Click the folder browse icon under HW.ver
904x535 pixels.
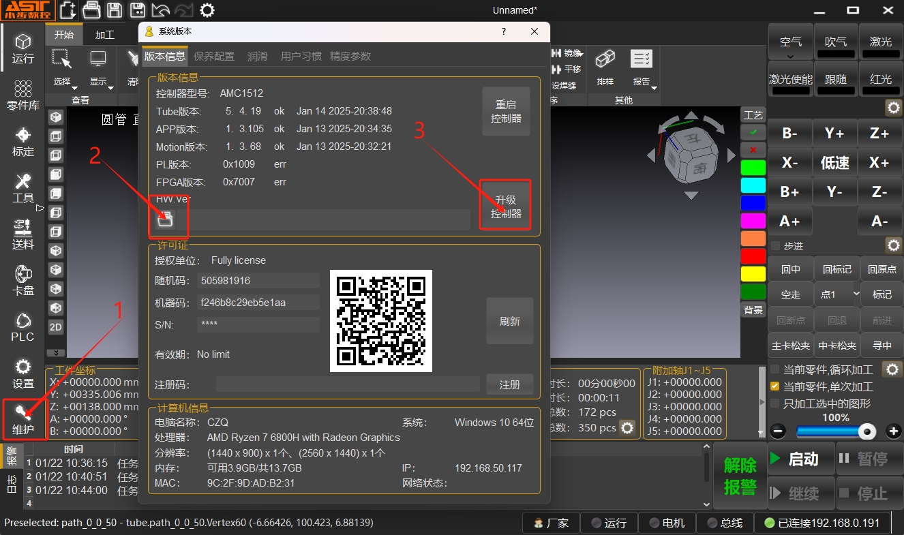click(164, 218)
